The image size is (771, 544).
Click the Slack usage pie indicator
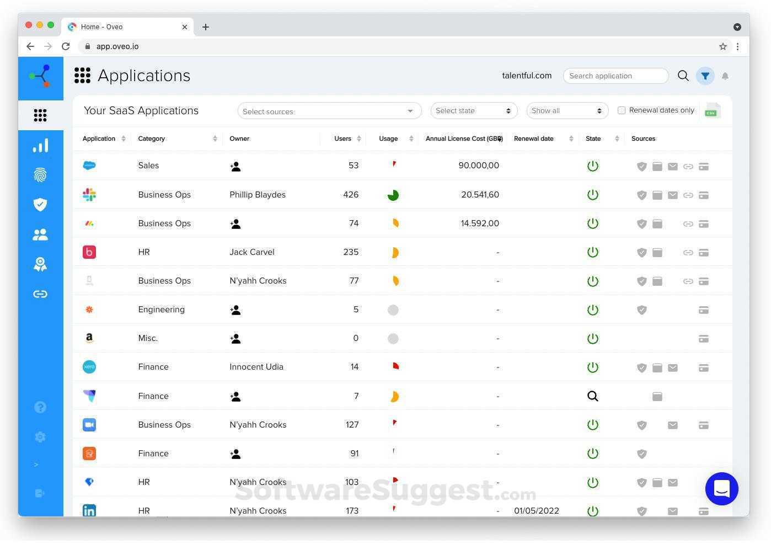[393, 195]
